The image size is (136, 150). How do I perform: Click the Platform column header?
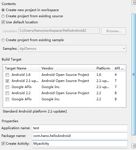(104, 68)
